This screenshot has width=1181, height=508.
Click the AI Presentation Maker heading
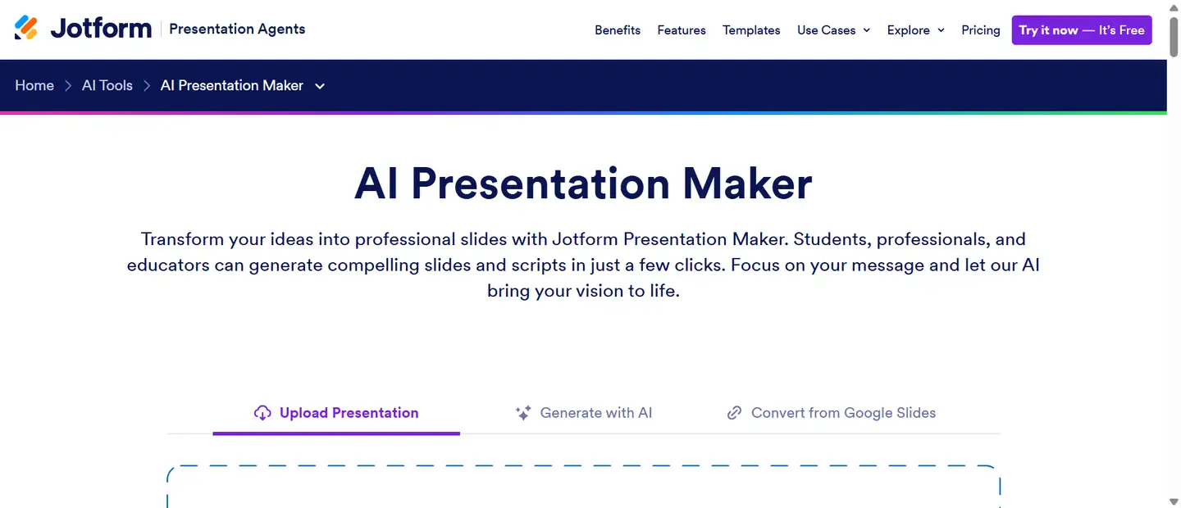click(x=583, y=183)
